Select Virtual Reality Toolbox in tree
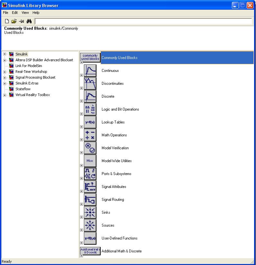 pyautogui.click(x=33, y=95)
